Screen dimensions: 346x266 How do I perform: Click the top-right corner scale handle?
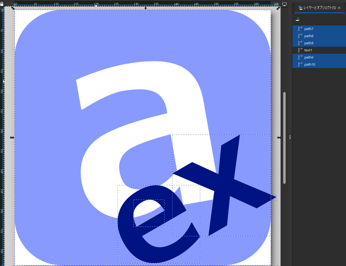[x=278, y=8]
